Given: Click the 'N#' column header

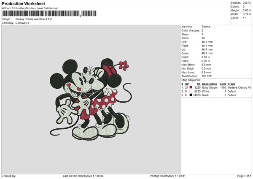Looking at the screenshot, I should (x=187, y=84).
